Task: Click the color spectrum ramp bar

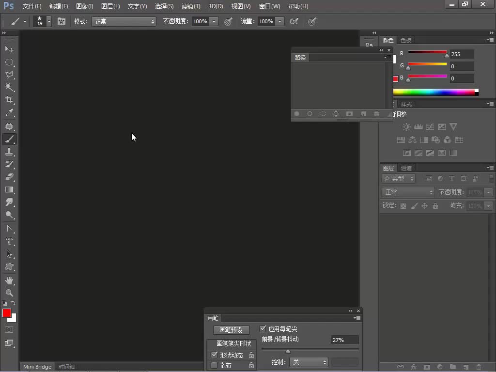Action: pos(435,92)
